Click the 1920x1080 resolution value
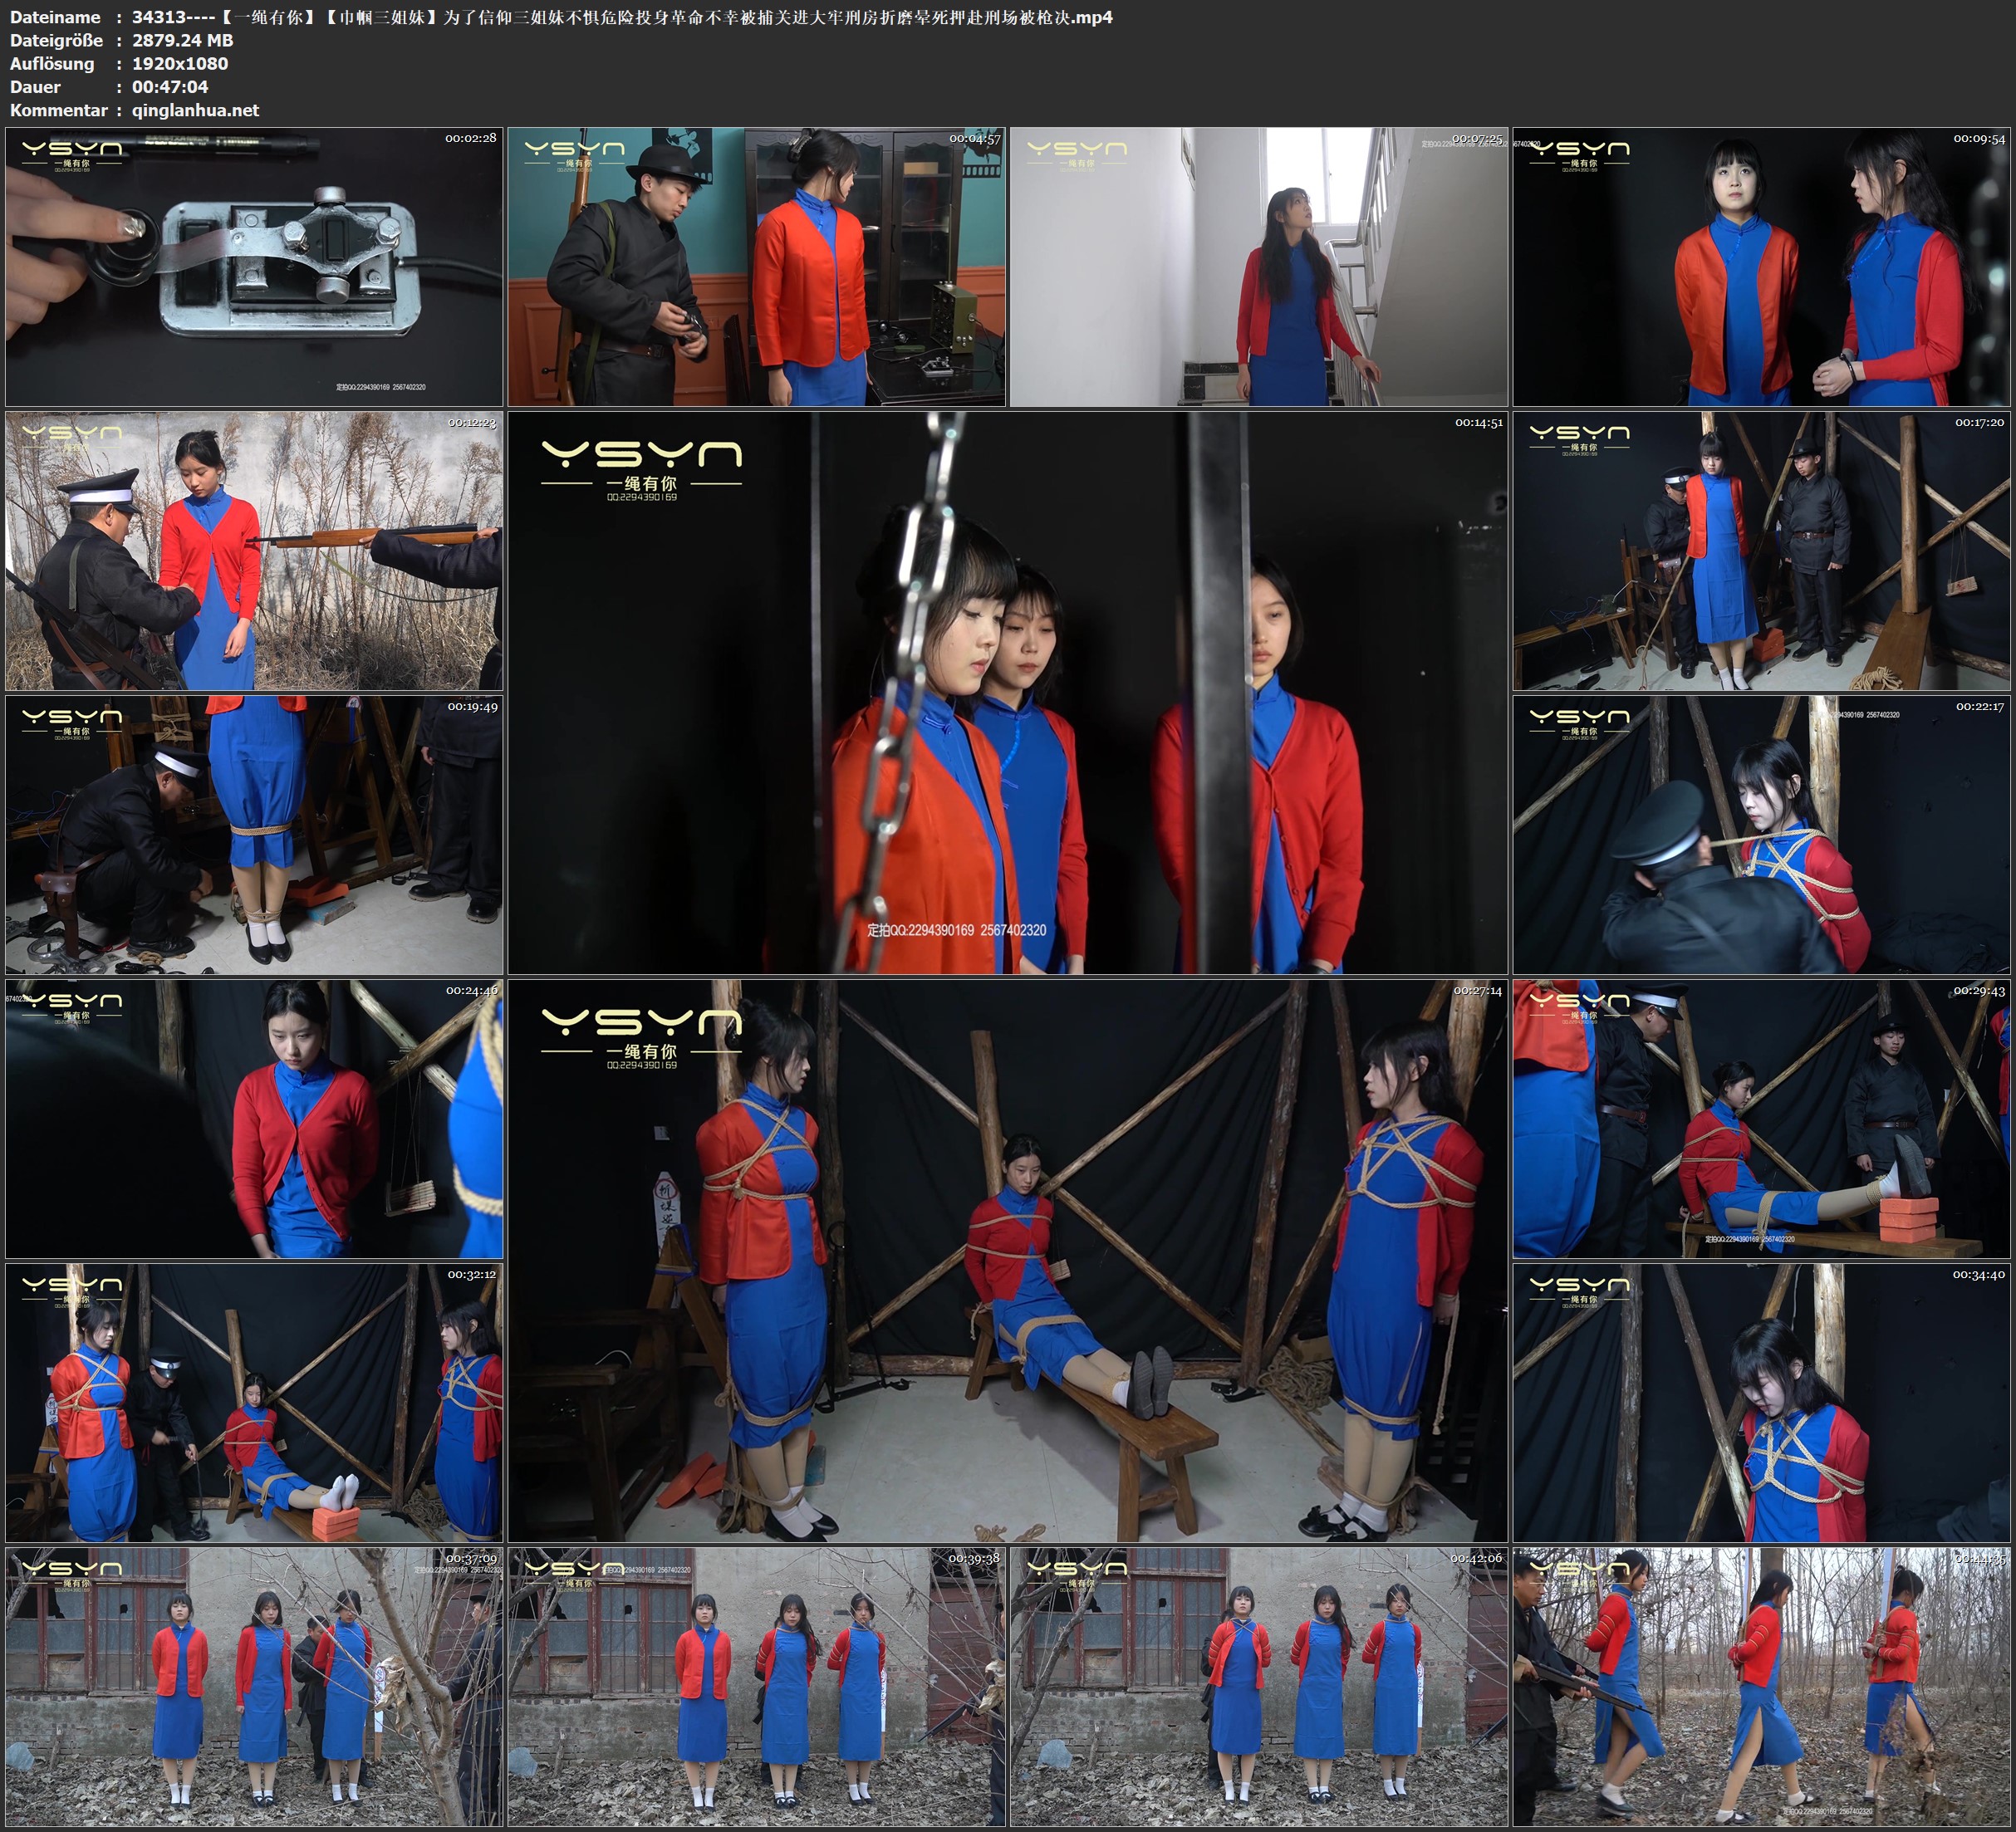 [x=180, y=63]
